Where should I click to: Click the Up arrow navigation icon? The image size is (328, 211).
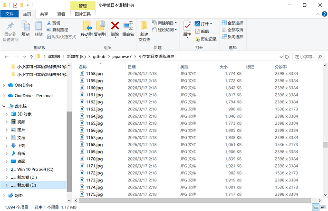(x=31, y=57)
